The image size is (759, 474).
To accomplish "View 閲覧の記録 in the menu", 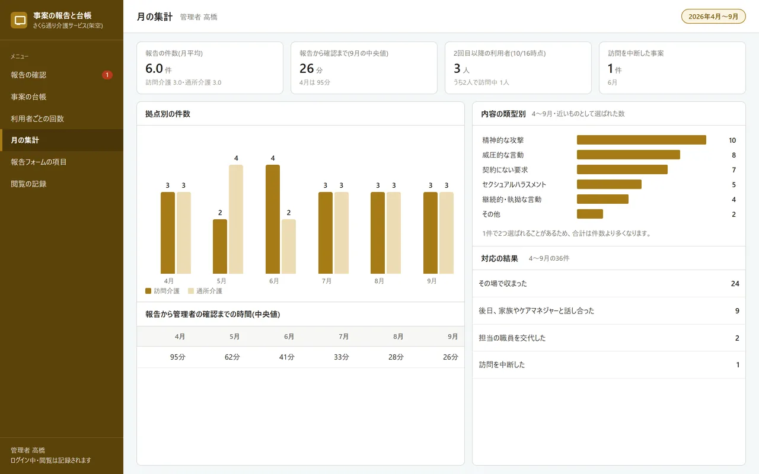I will pos(62,184).
